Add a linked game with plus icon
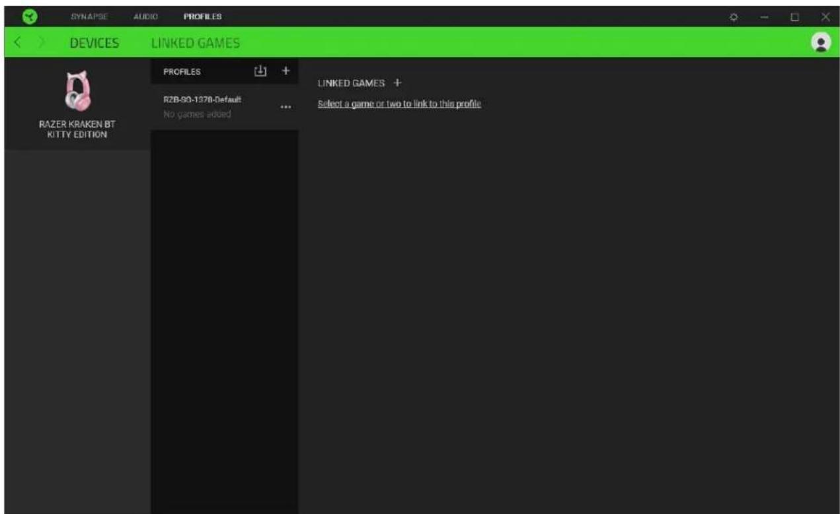 397,83
